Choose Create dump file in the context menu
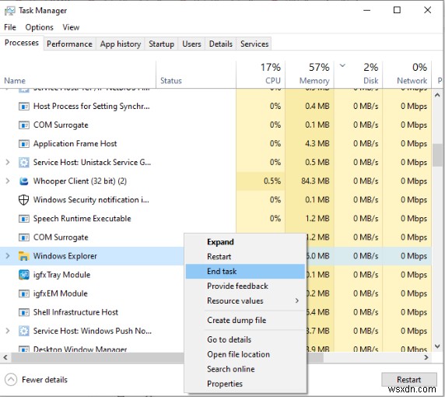Screen dimensions: 445x397 click(246, 321)
